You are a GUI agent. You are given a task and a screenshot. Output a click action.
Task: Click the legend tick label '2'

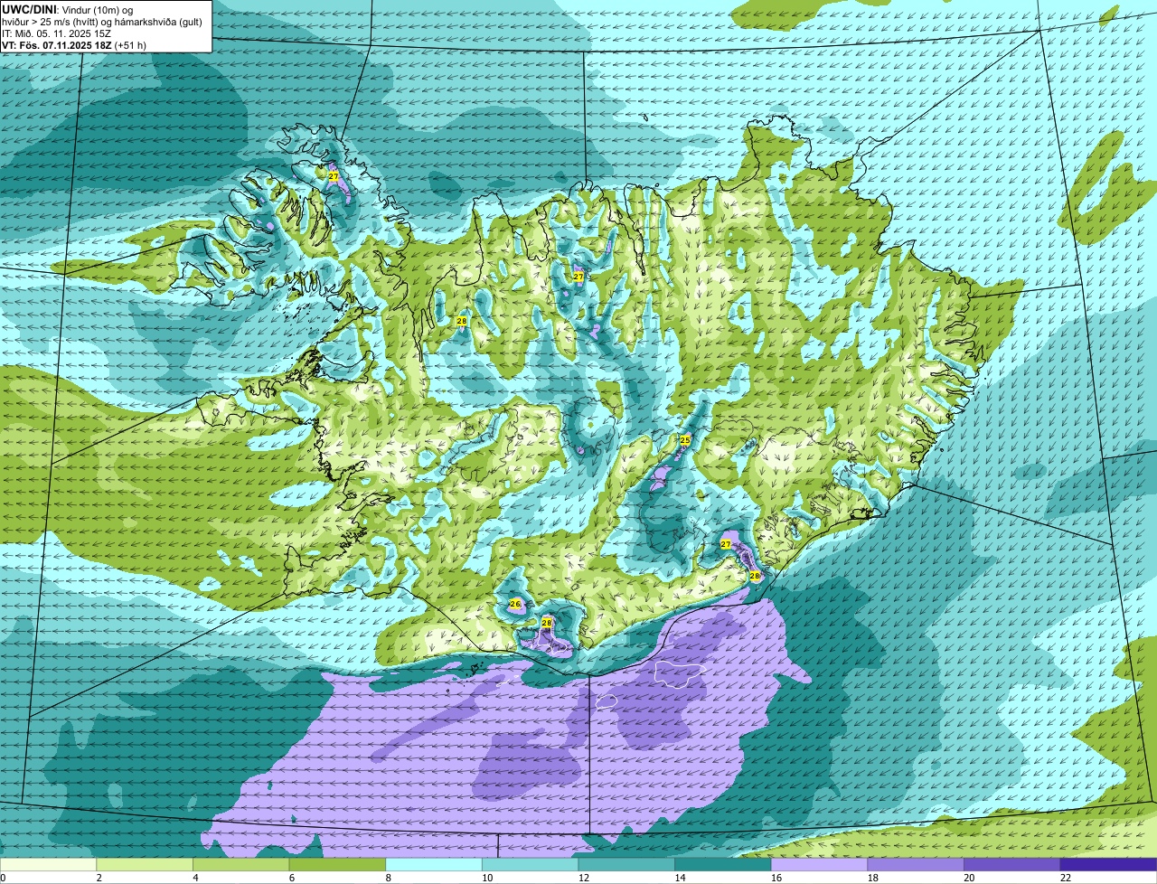[x=99, y=878]
